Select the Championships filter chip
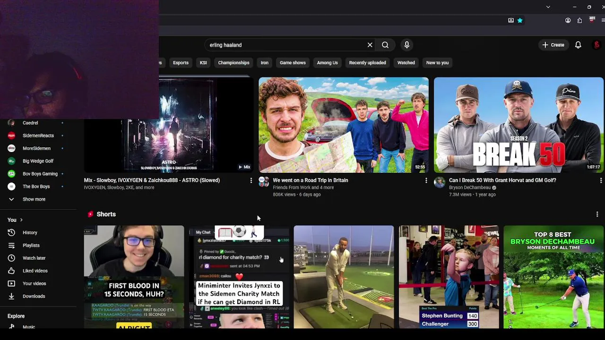The width and height of the screenshot is (605, 340). click(233, 62)
